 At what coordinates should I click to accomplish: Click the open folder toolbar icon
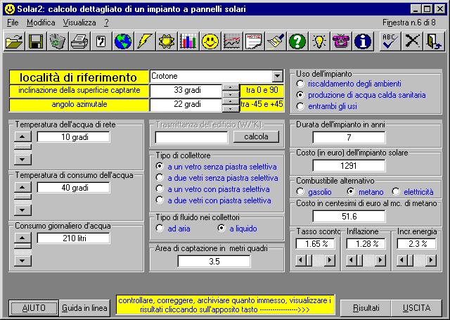click(x=14, y=41)
